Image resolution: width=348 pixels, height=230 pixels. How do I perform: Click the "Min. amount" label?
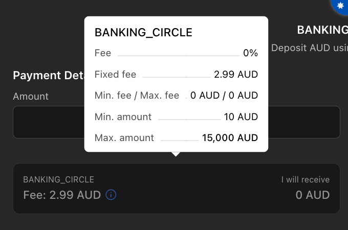[x=123, y=117]
